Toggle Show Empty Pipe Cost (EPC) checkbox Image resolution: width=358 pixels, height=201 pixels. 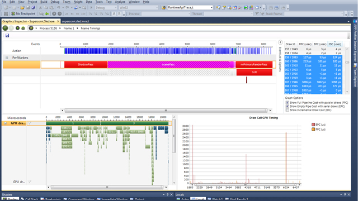pyautogui.click(x=287, y=106)
